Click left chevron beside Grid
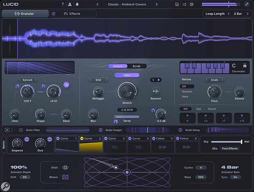 91,80
